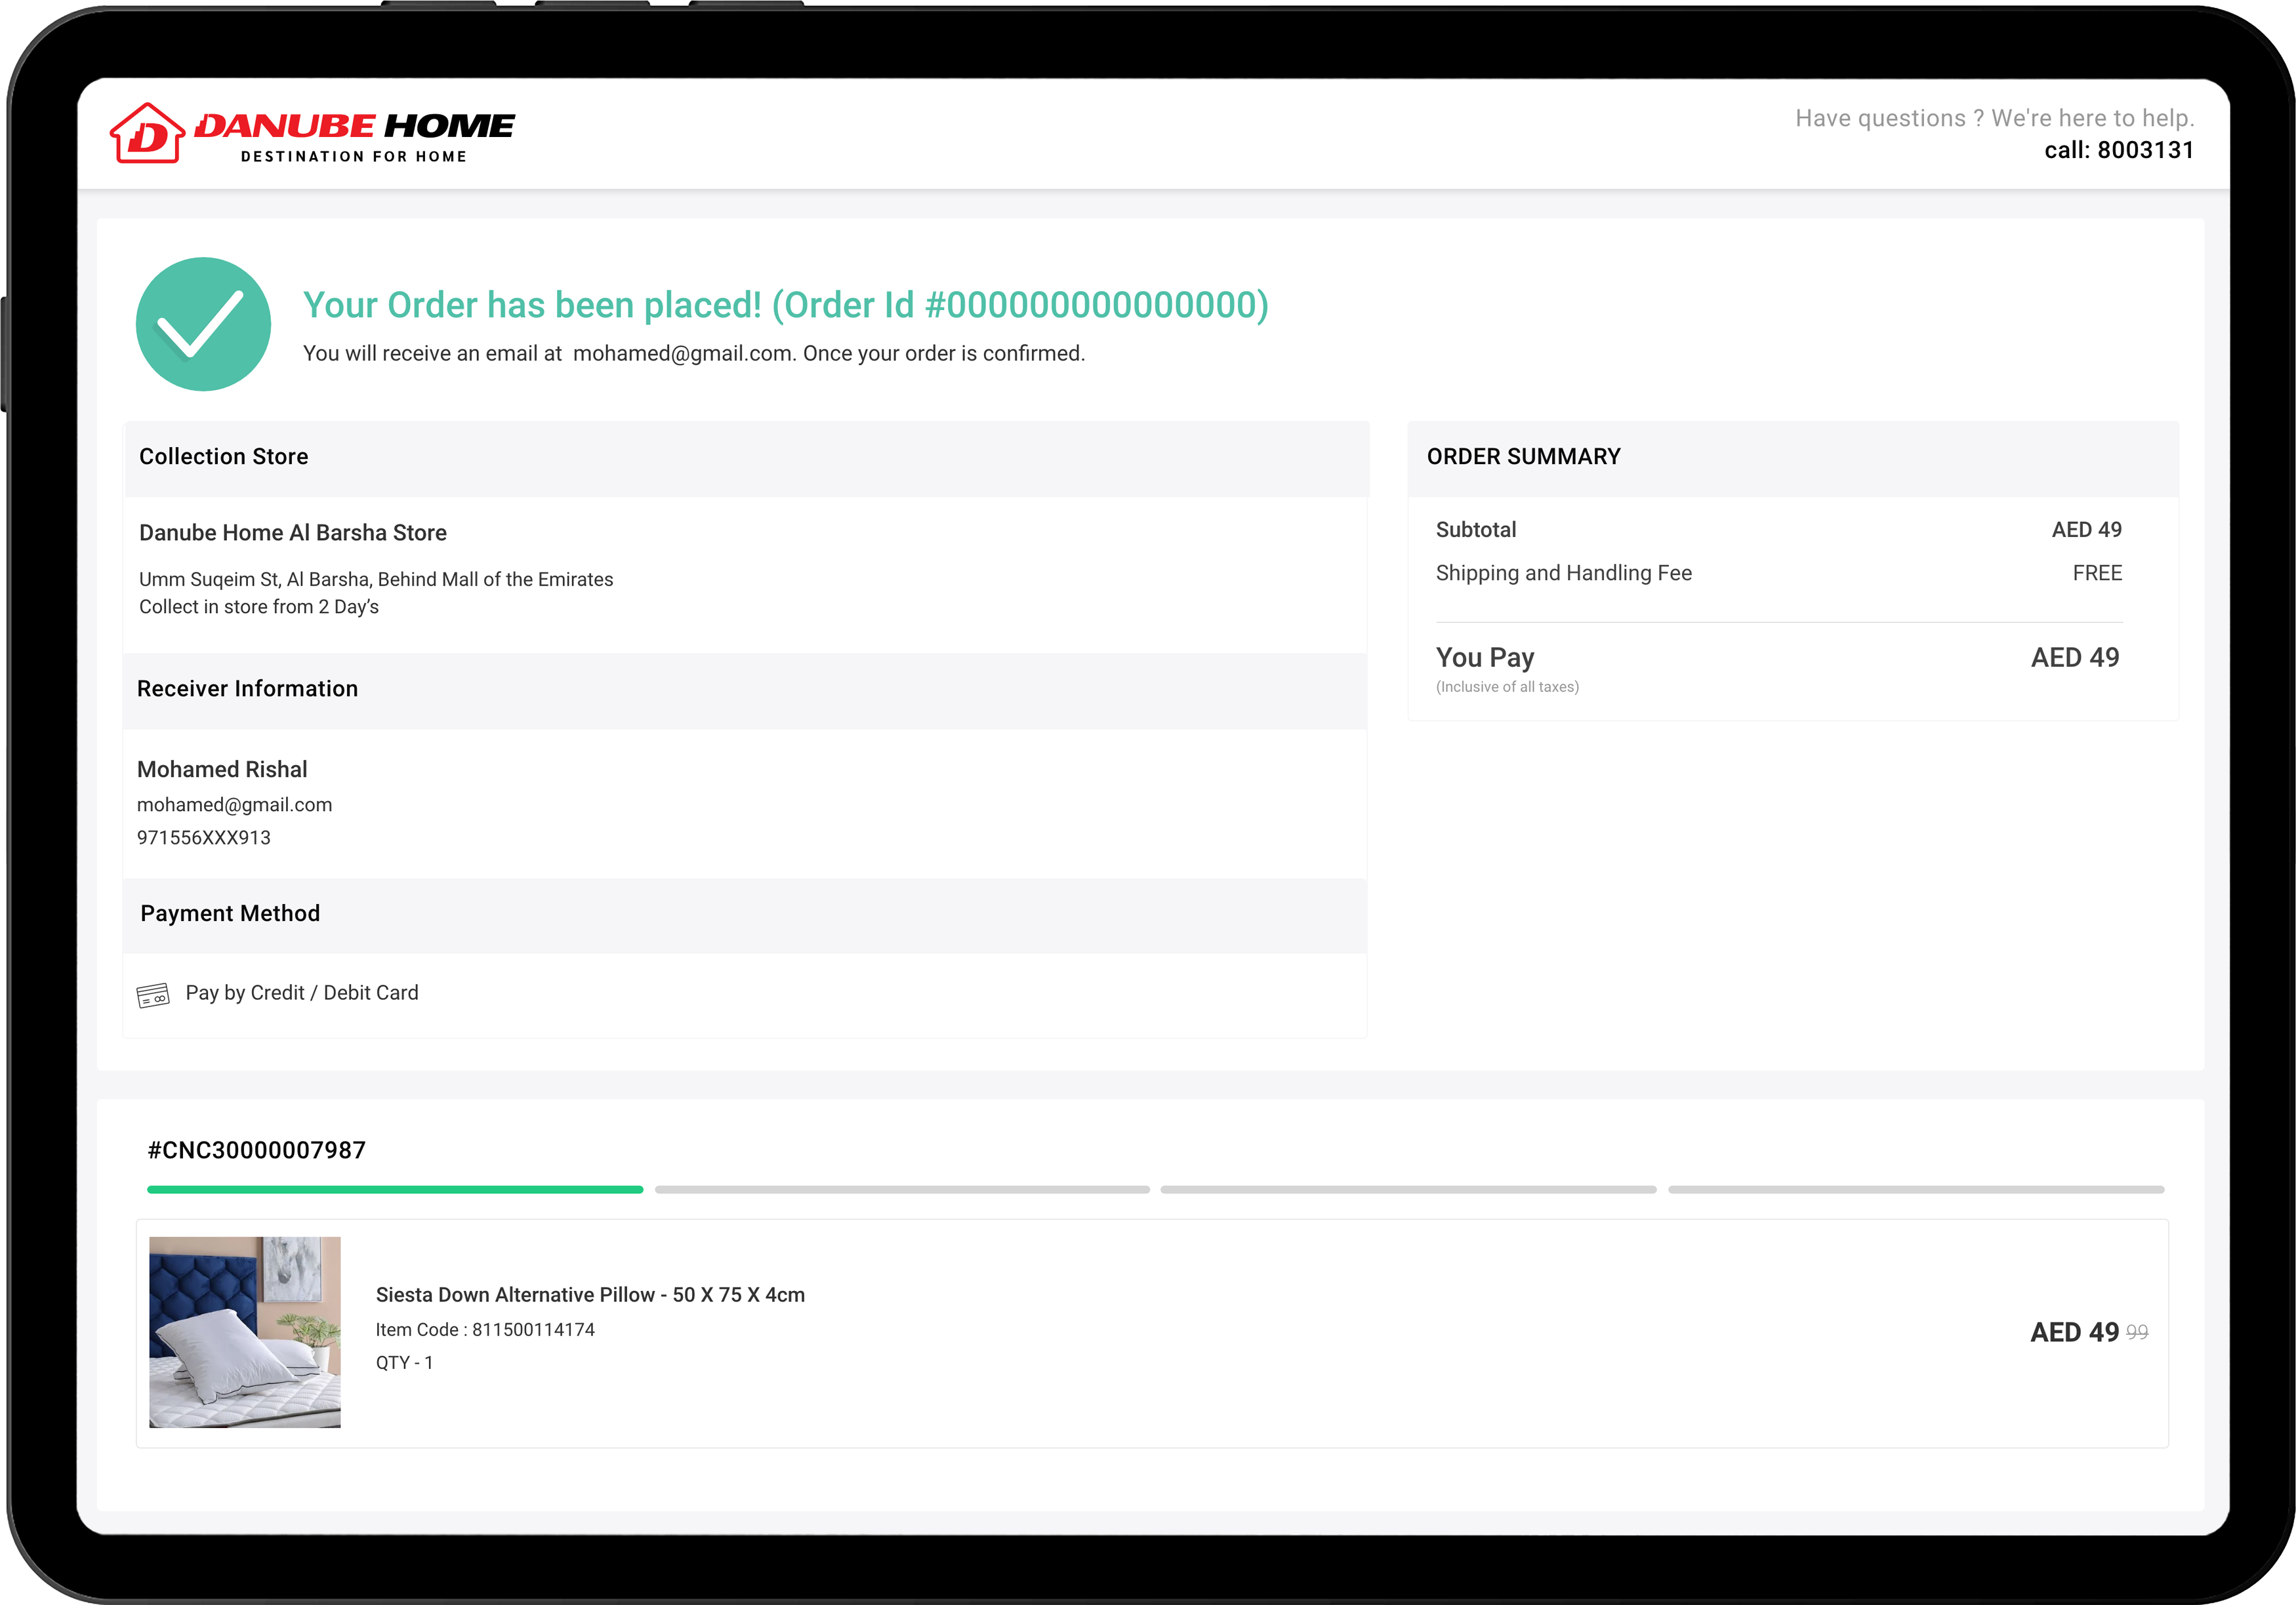Viewport: 2296px width, 1605px height.
Task: Click the green first progress step bar
Action: (395, 1189)
